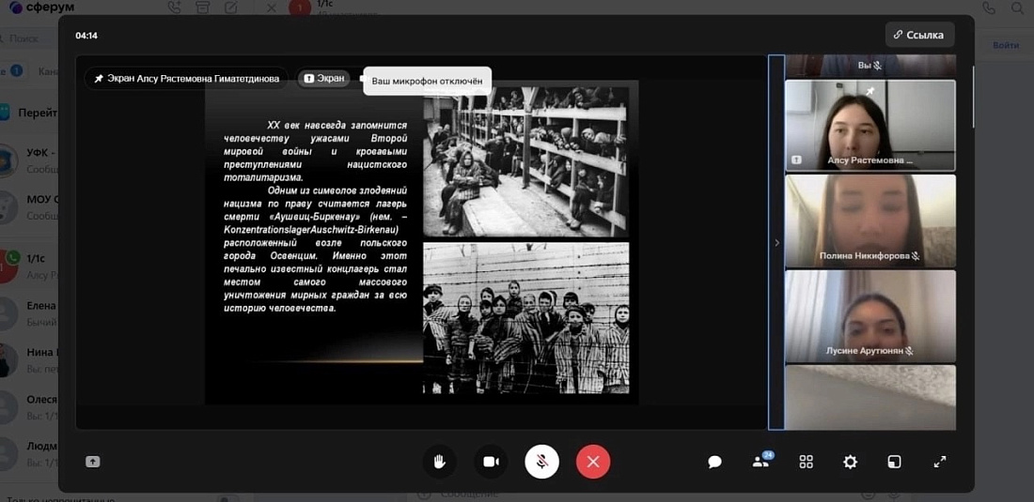Click the own video tile labeled Вы
Viewport: 1034px width, 502px height.
tap(870, 66)
